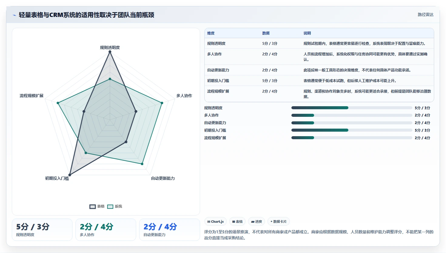The height and width of the screenshot is (253, 446).
Task: Select the 表格 data point on 多人协作 axis
Action: pyautogui.click(x=136, y=111)
